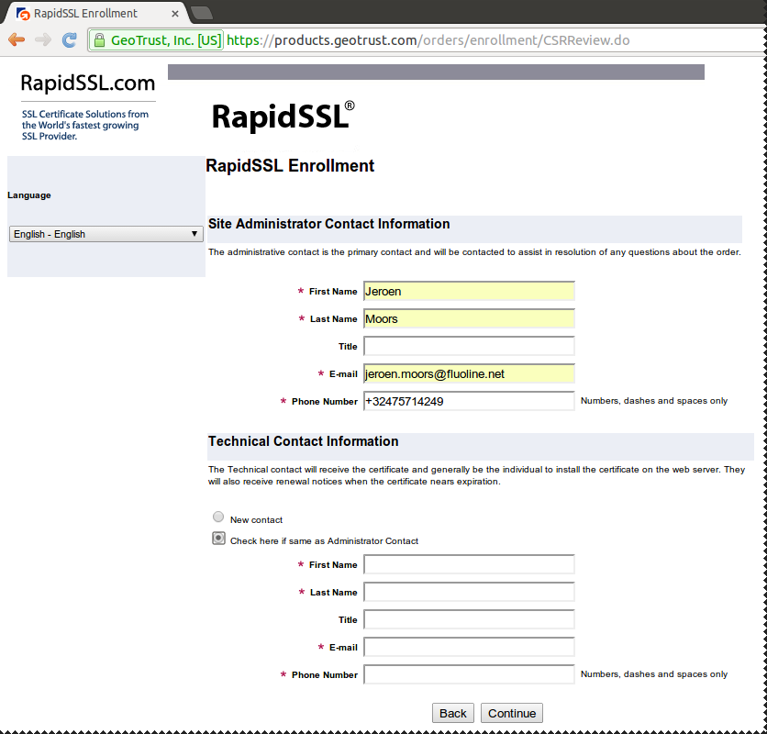Click the administrator First Name field containing Jeroen
Image resolution: width=767 pixels, height=734 pixels.
tap(469, 291)
